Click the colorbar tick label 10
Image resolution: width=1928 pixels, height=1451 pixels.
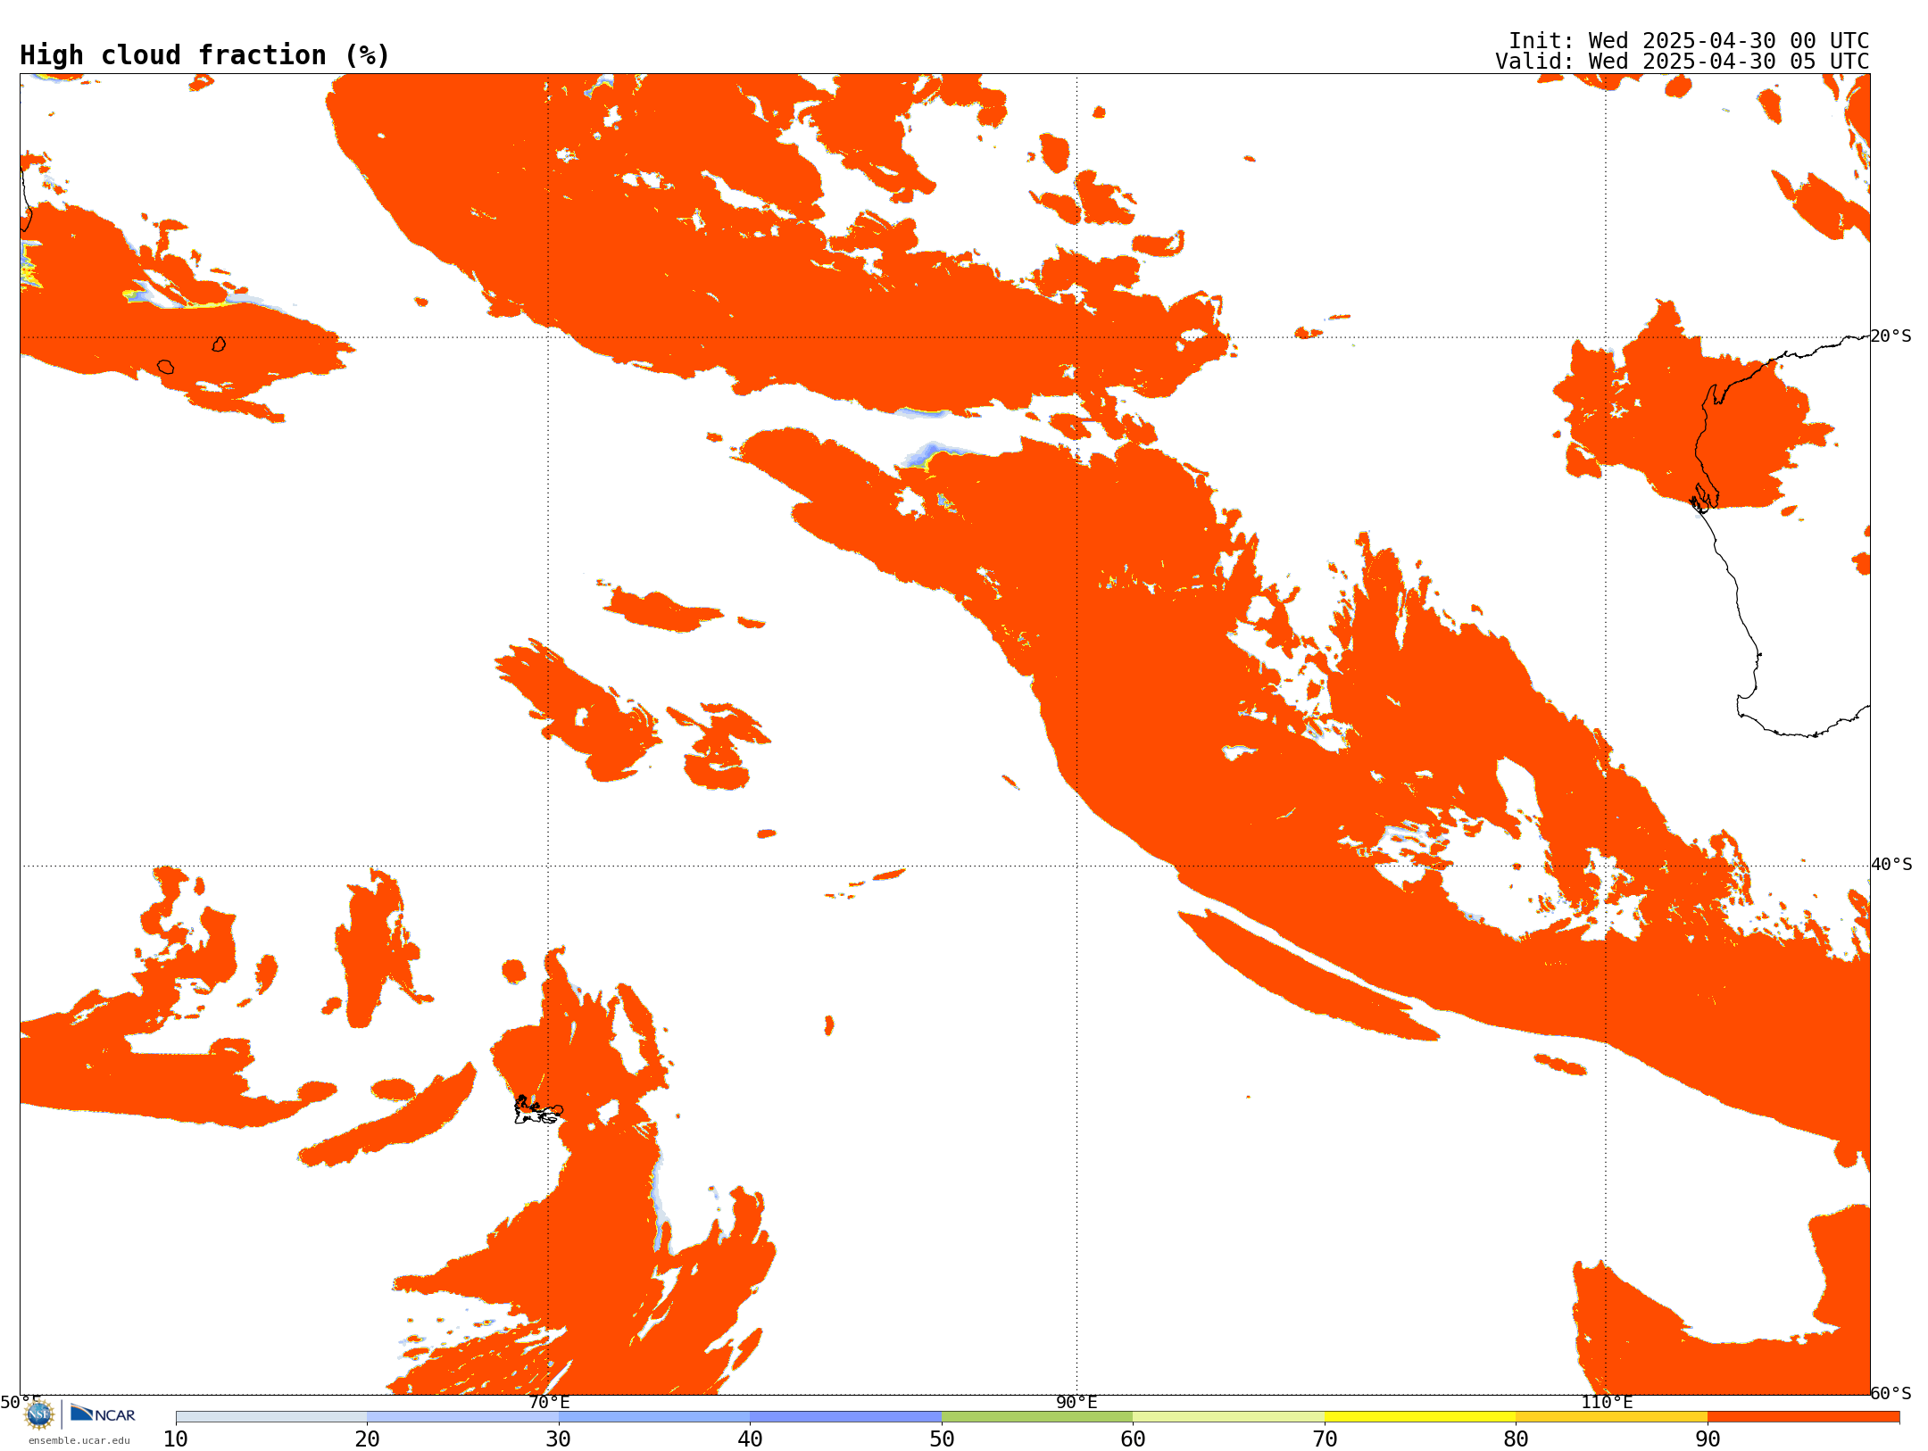click(176, 1439)
